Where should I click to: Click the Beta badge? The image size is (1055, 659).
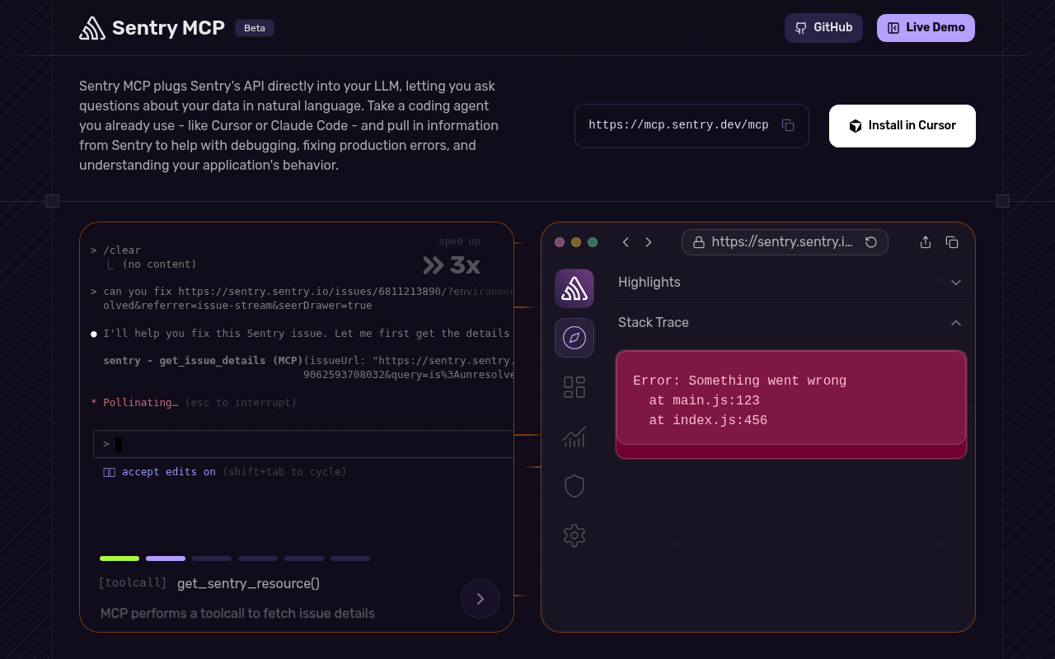255,28
